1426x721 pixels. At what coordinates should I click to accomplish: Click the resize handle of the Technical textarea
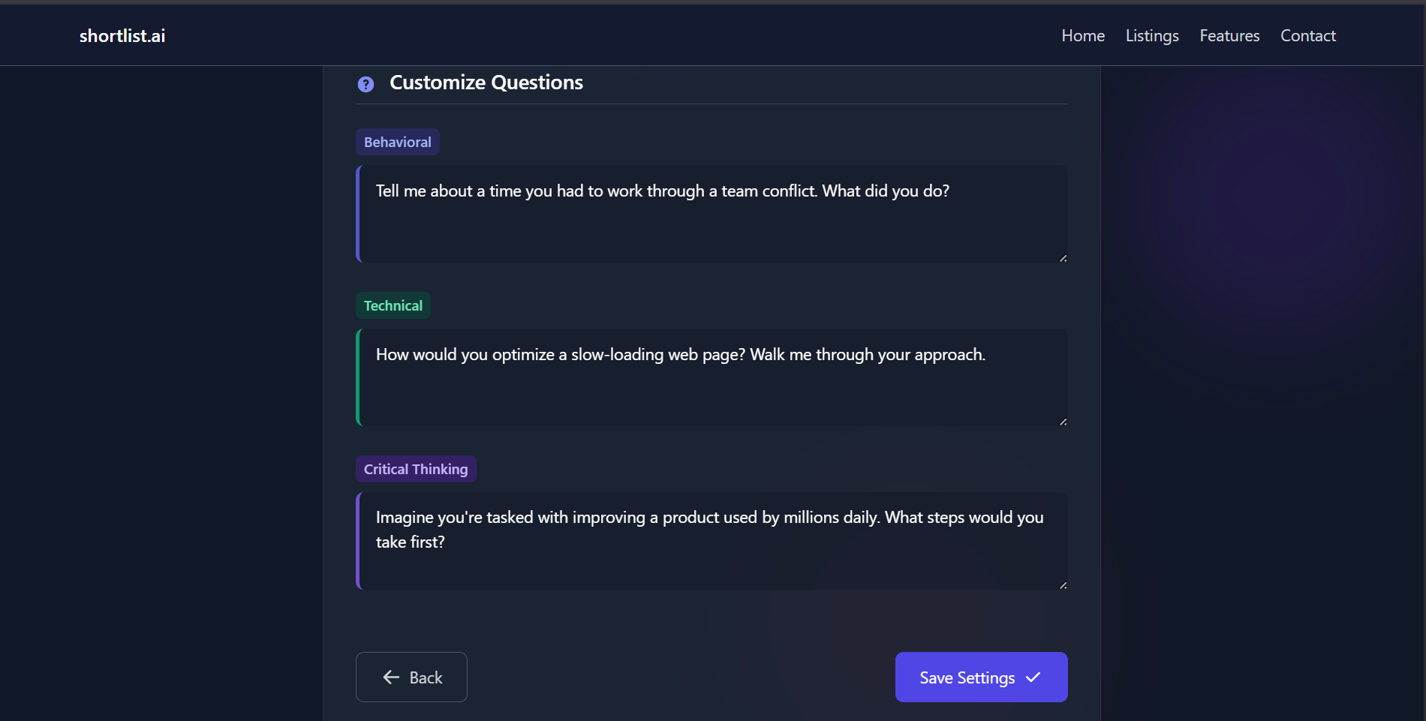pyautogui.click(x=1063, y=422)
